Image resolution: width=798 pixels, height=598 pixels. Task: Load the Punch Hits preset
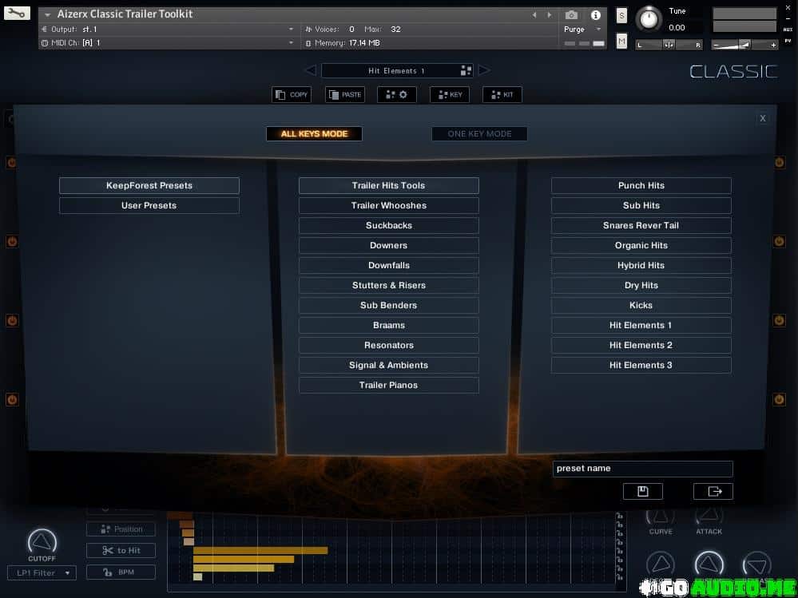click(x=641, y=185)
